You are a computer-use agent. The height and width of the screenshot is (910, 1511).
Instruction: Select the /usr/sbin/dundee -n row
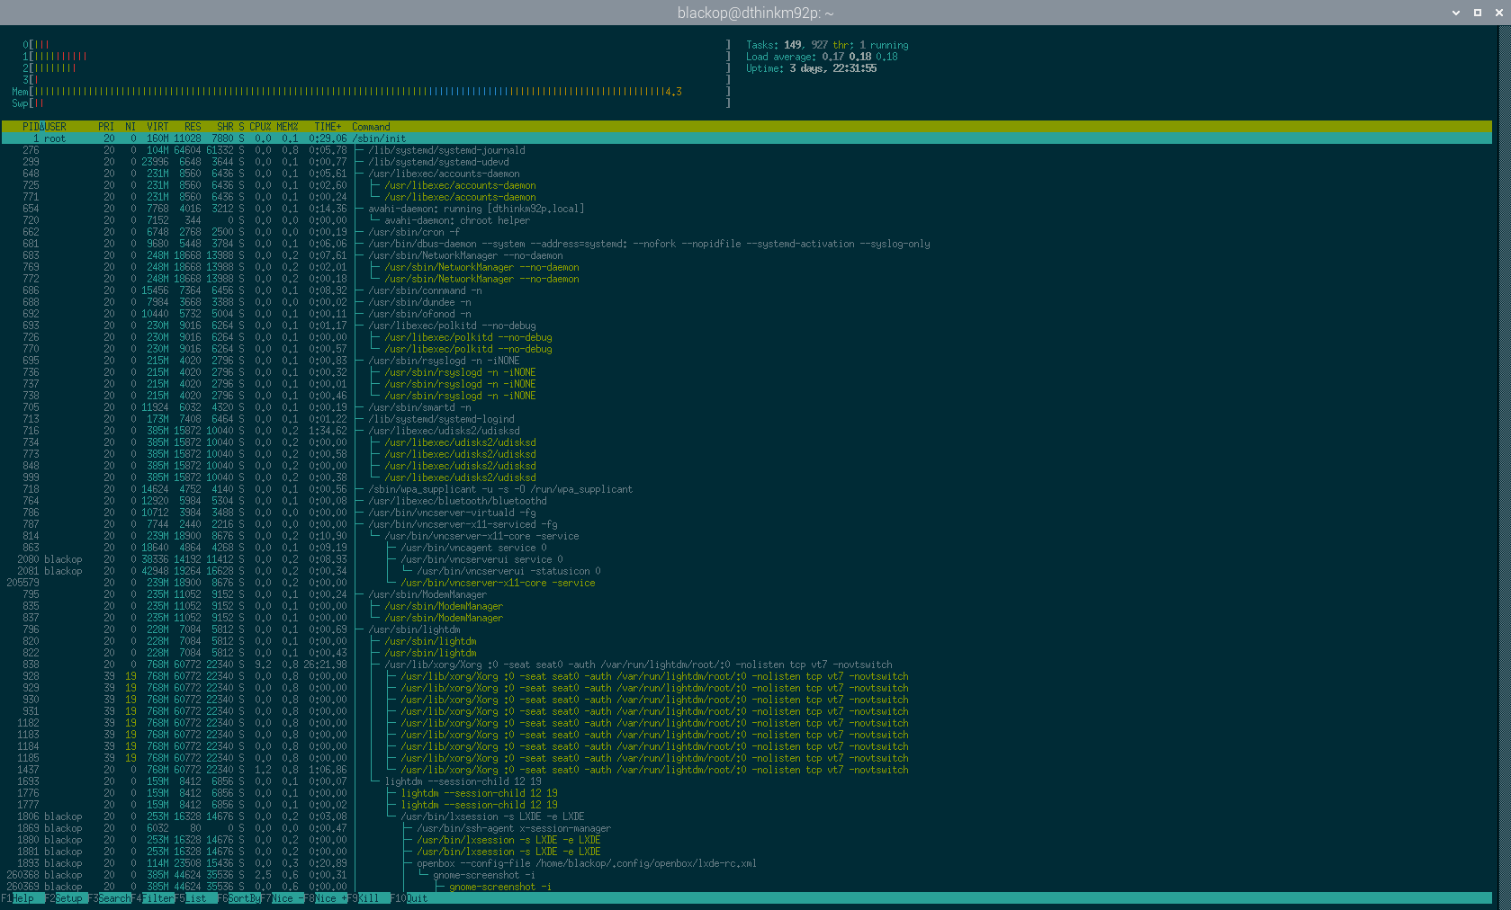pos(747,302)
